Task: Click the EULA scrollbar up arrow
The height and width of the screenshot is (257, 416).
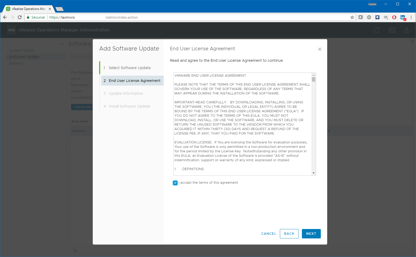Action: (313, 75)
